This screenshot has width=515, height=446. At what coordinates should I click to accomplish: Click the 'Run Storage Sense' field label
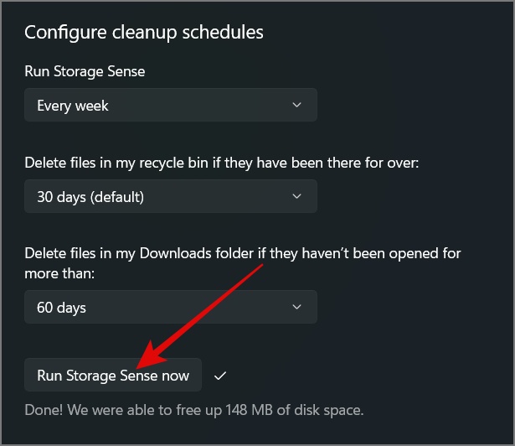coord(85,71)
